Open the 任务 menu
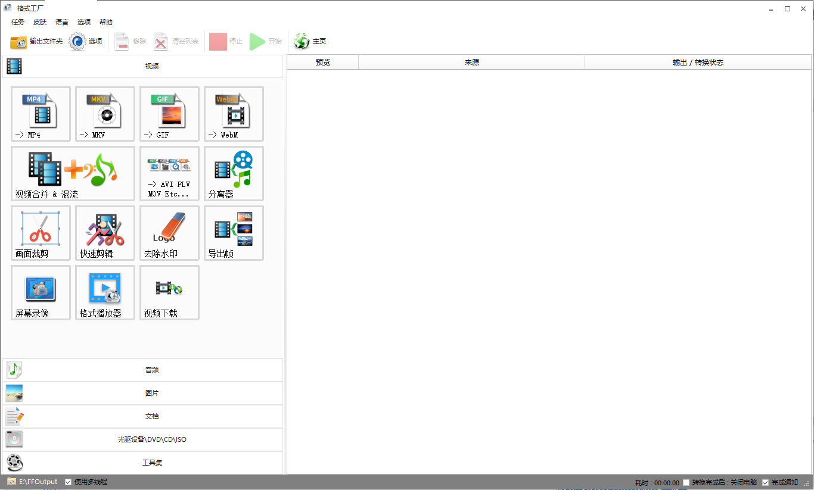Screen dimensions: 814x490 click(x=18, y=22)
